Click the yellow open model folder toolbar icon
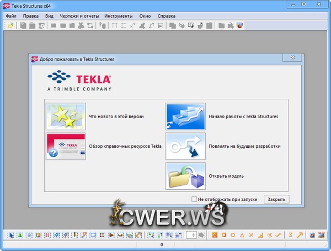331x251 pixels. 10,25
